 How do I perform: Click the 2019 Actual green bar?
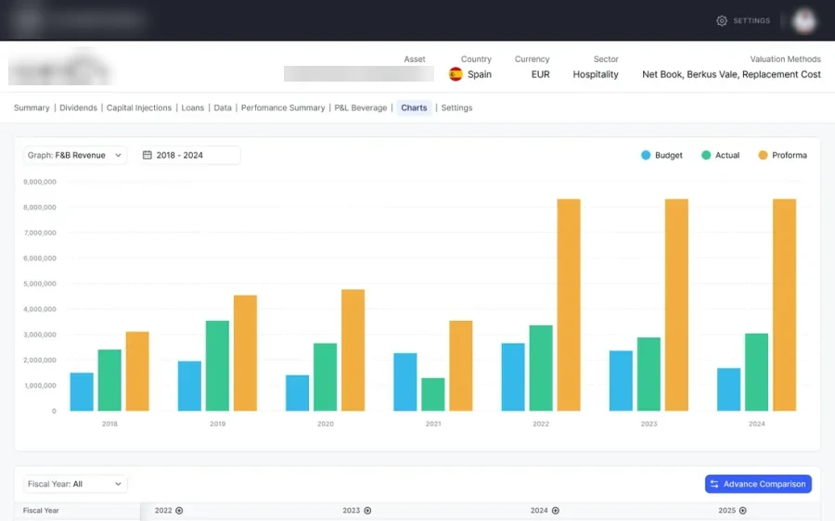tap(217, 365)
